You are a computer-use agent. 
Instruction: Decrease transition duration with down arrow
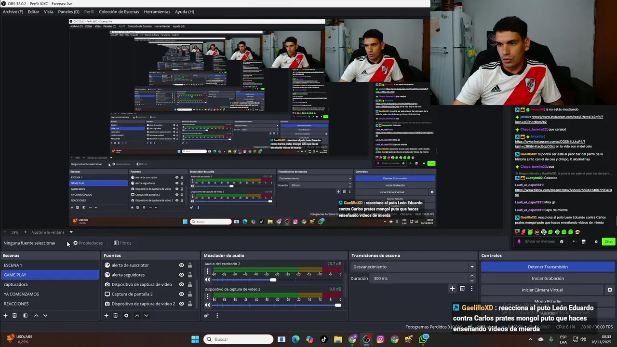click(x=472, y=280)
